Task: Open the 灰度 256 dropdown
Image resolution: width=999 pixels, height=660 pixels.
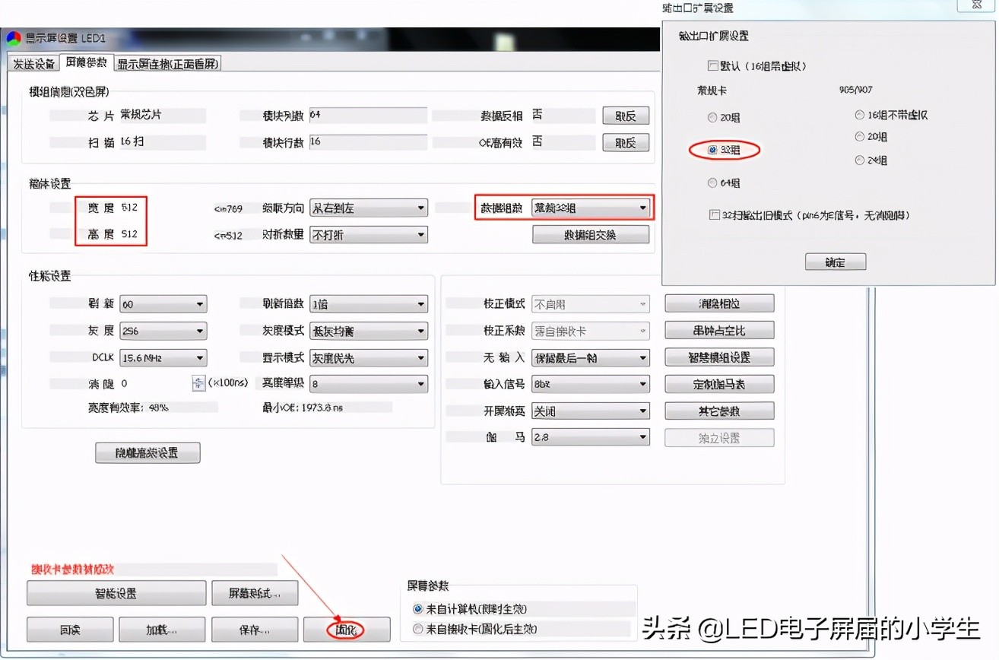Action: (x=198, y=331)
